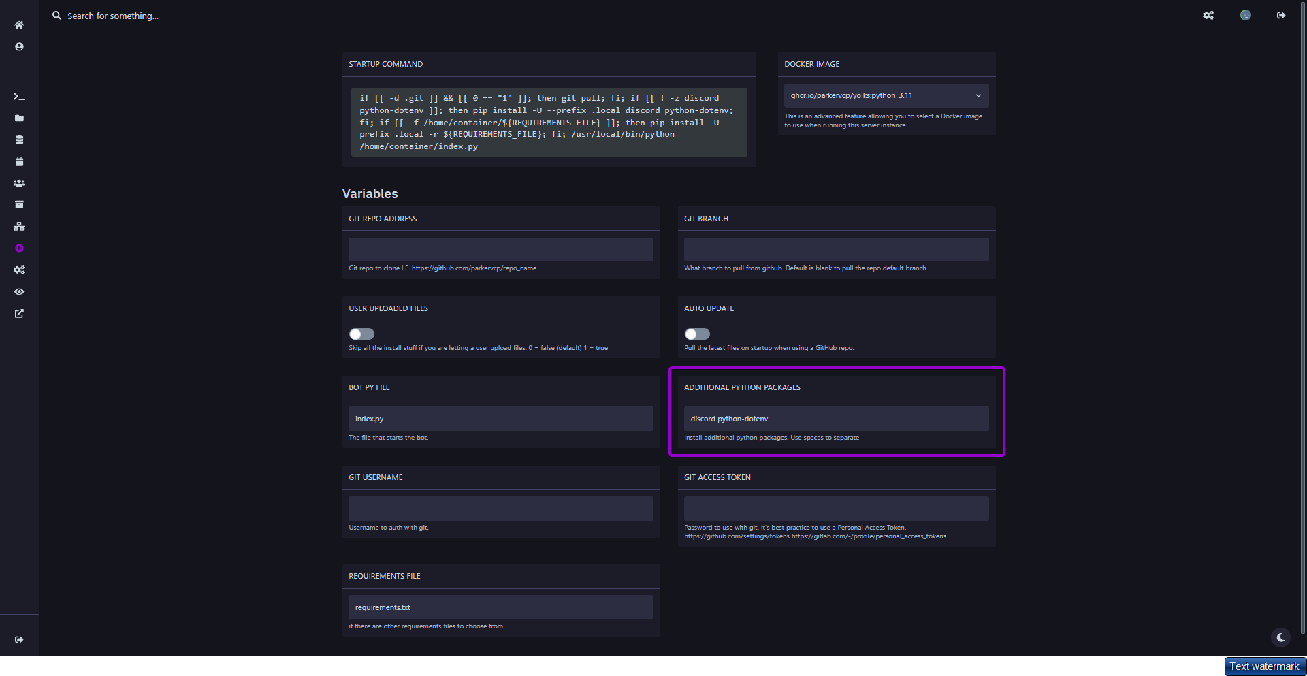1307x676 pixels.
Task: Open the Schedules calendar icon
Action: pyautogui.click(x=19, y=162)
